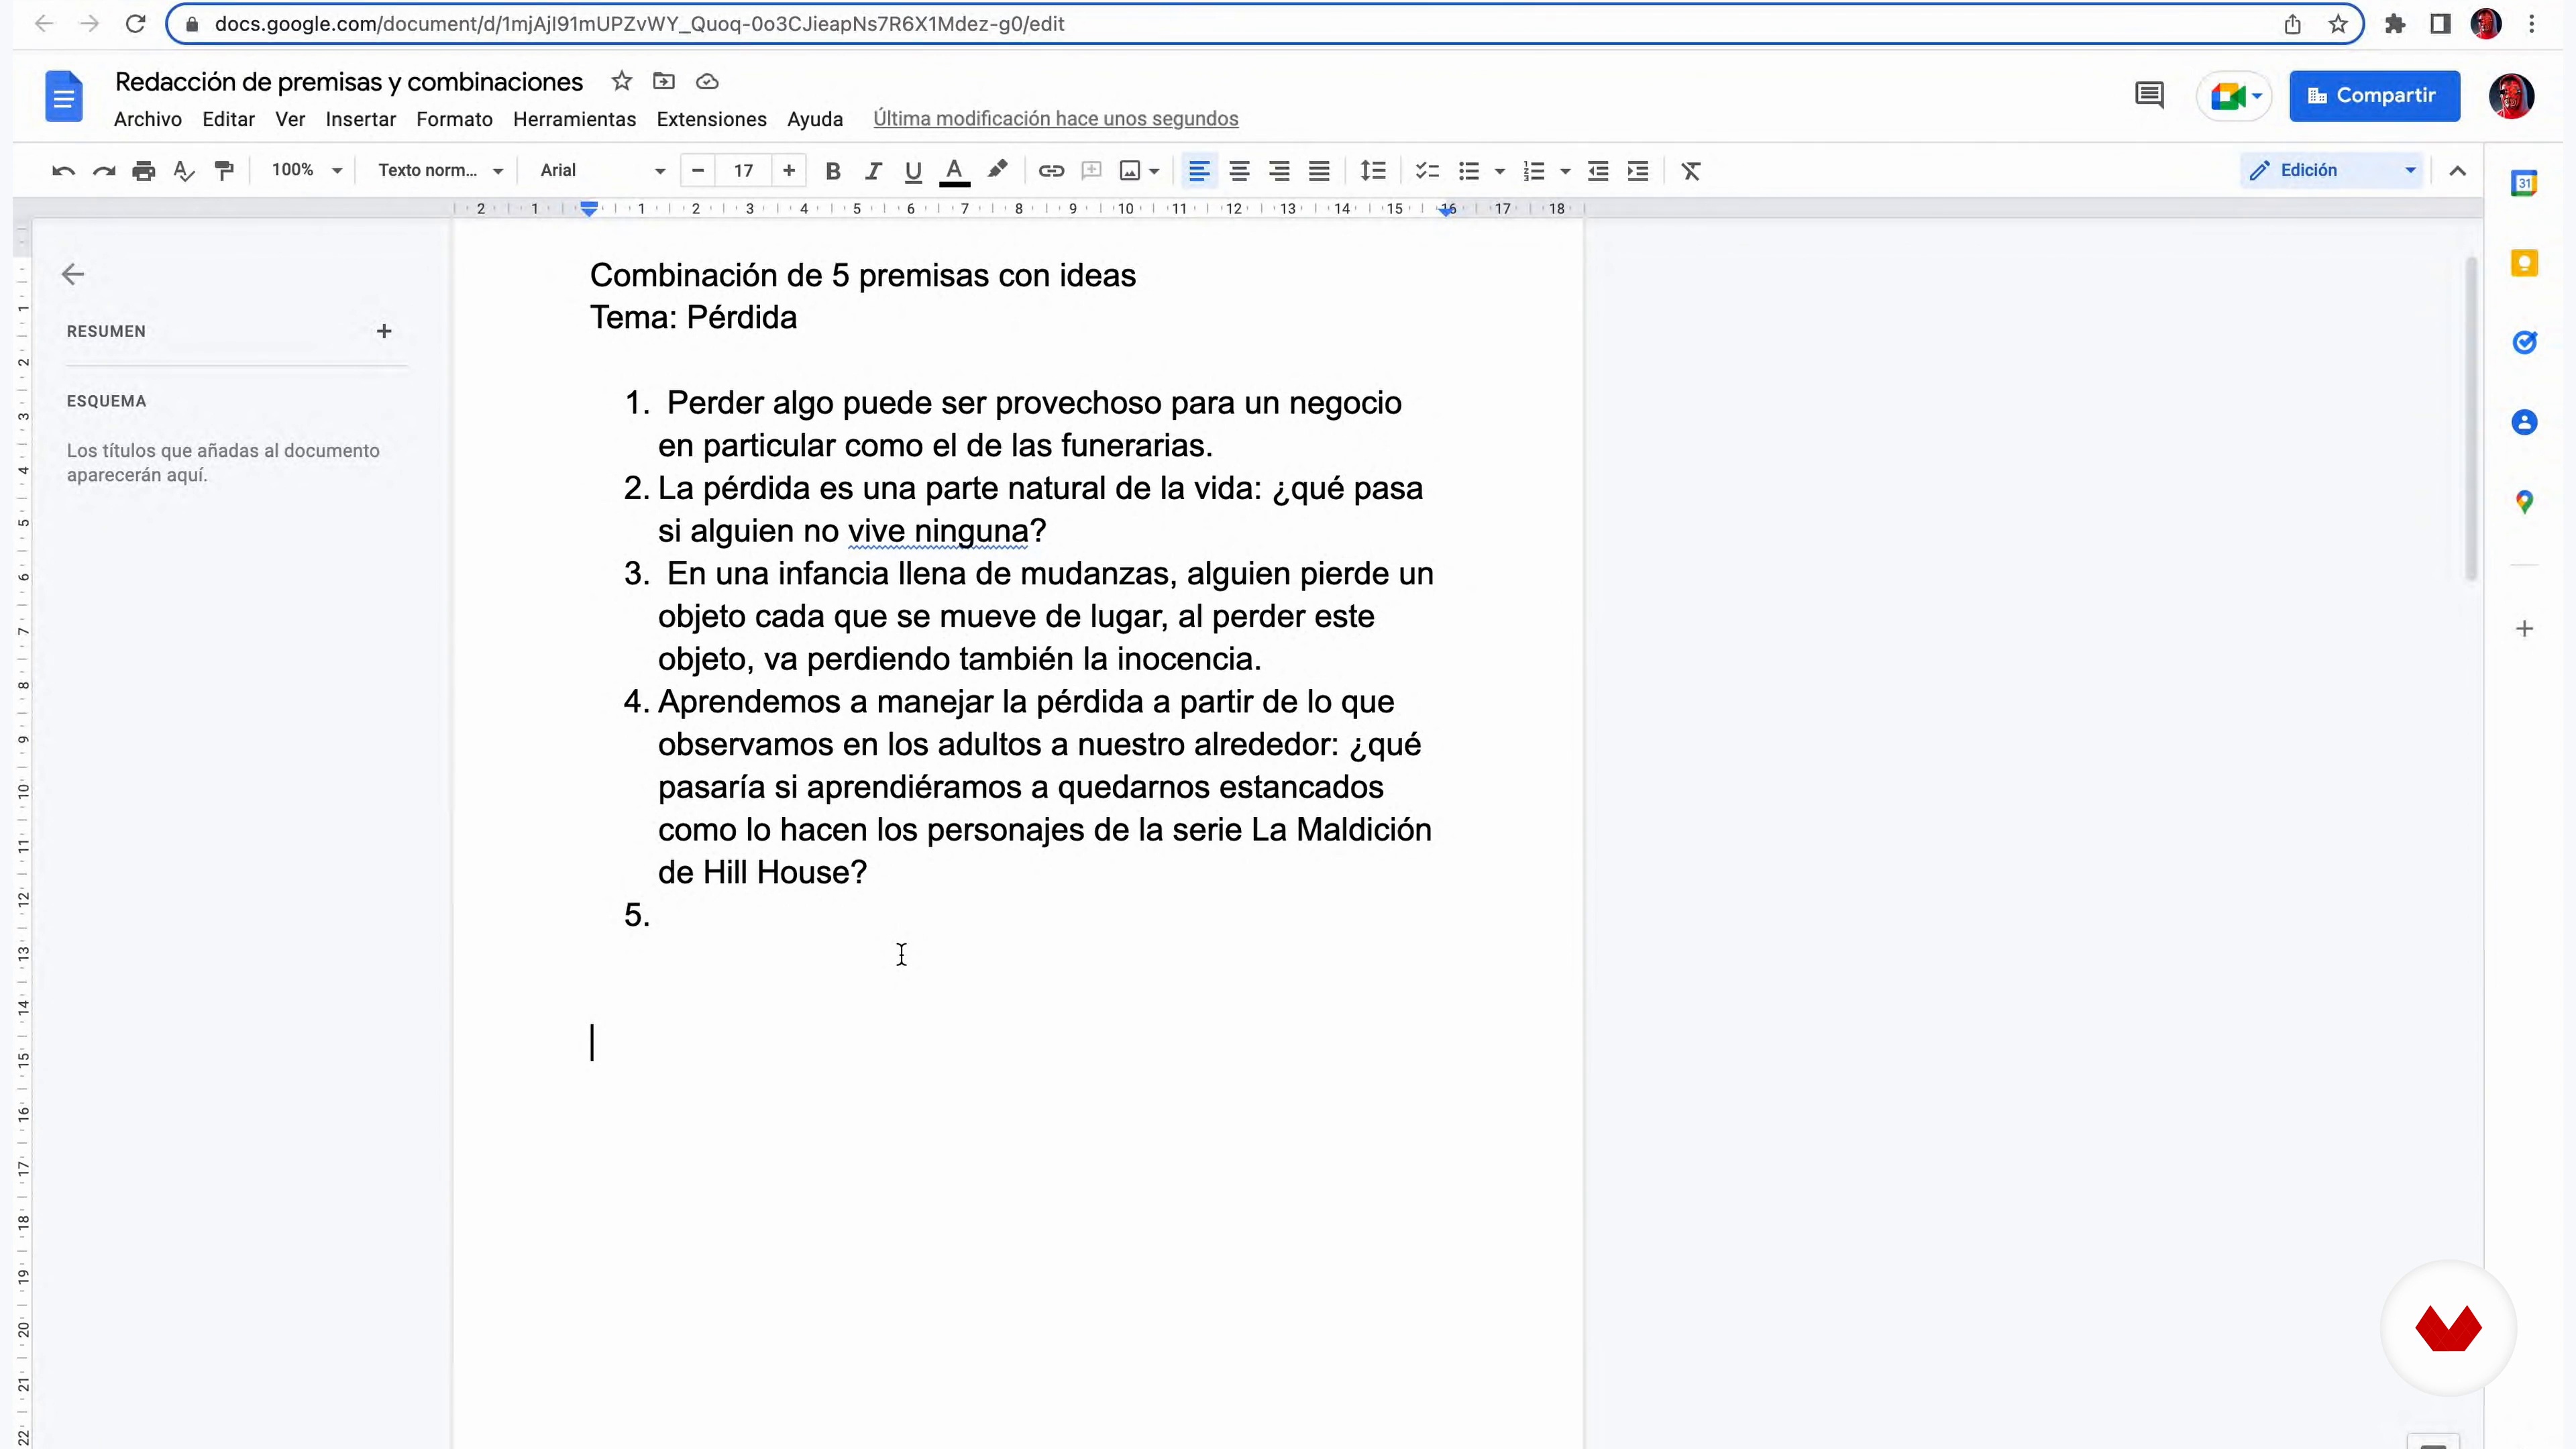Apply bulleted list icon

point(1468,171)
